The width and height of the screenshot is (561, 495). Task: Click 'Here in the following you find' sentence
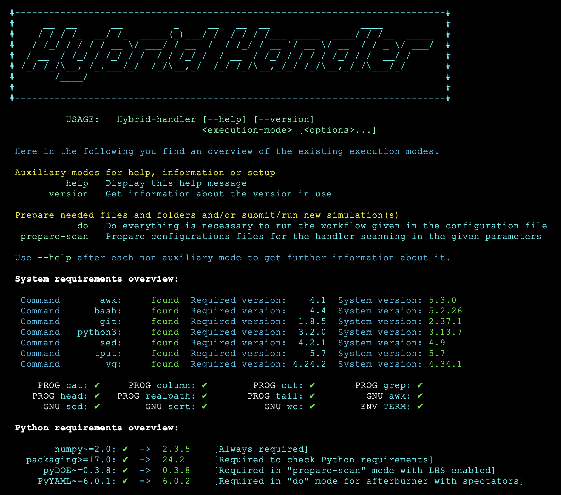(x=227, y=151)
